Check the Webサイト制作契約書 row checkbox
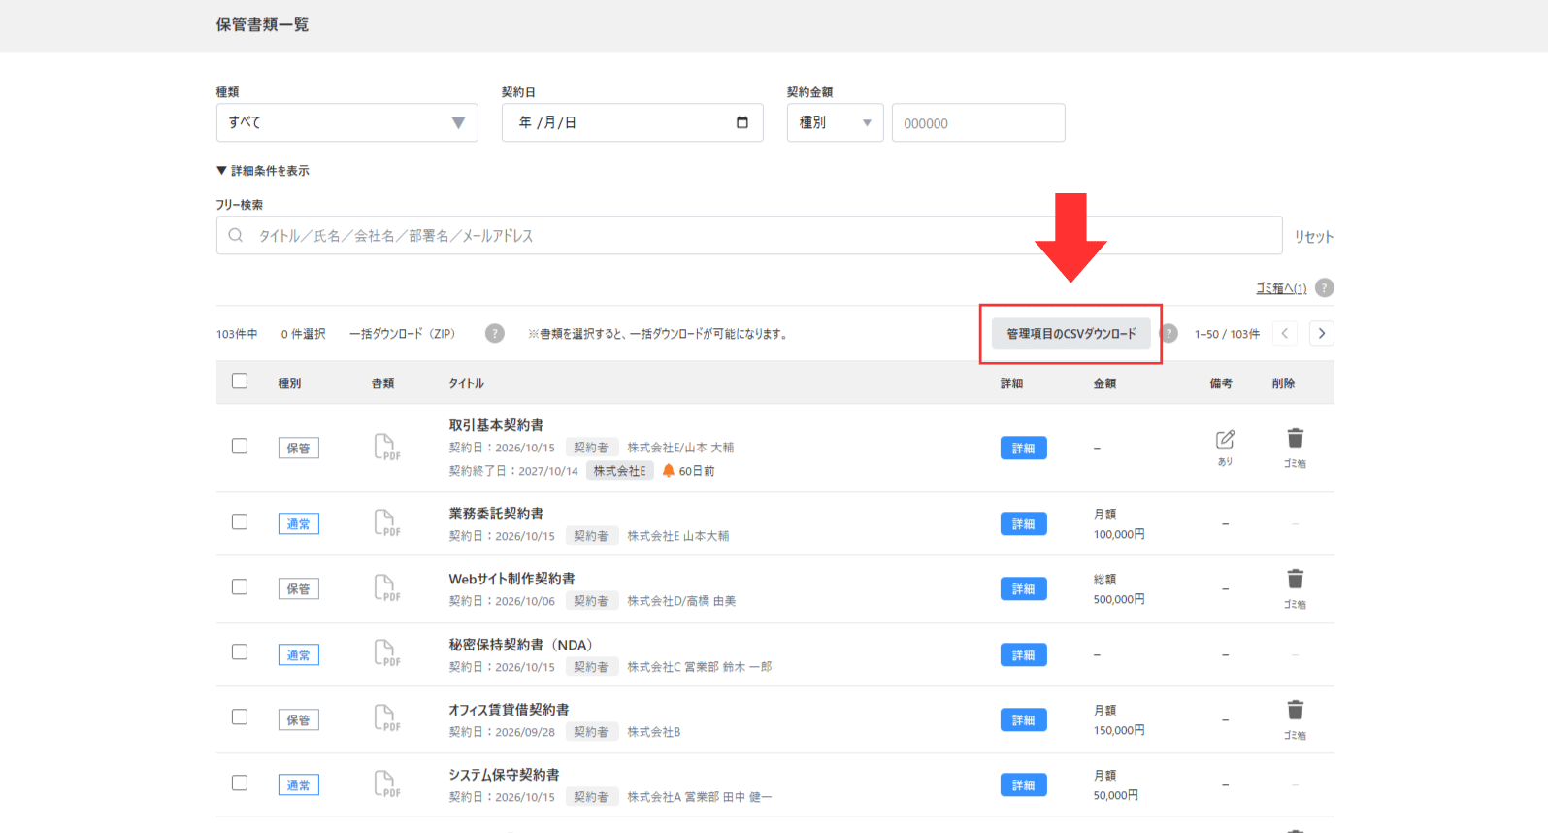This screenshot has width=1548, height=833. [240, 587]
